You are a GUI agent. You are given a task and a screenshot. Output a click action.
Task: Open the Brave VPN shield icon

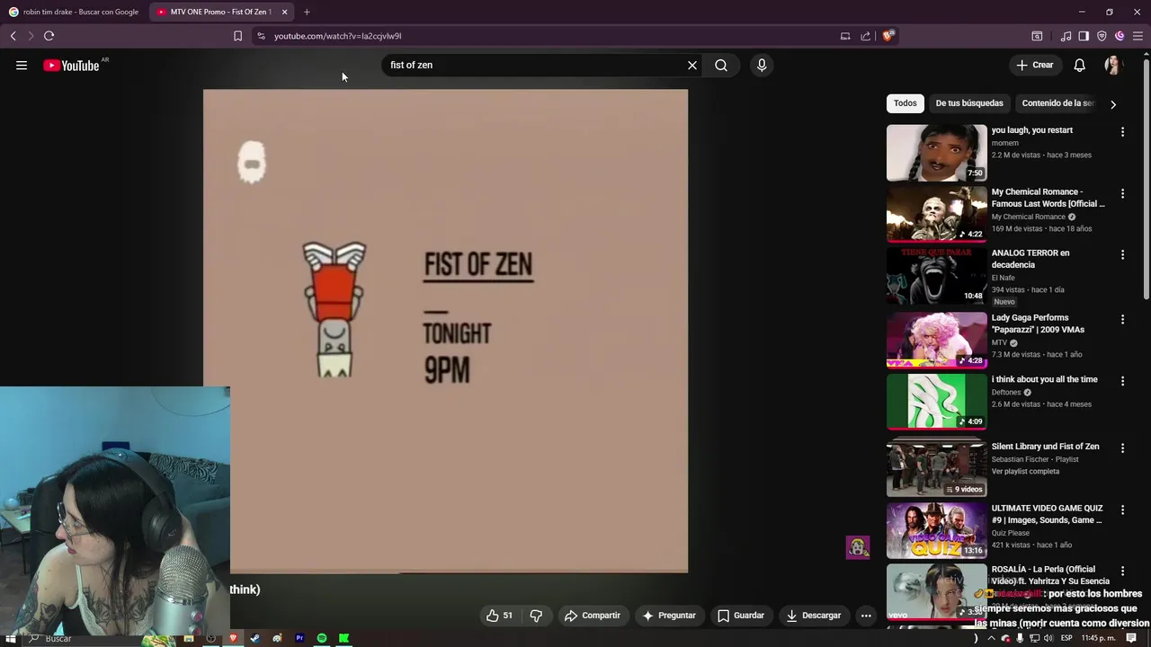1102,36
